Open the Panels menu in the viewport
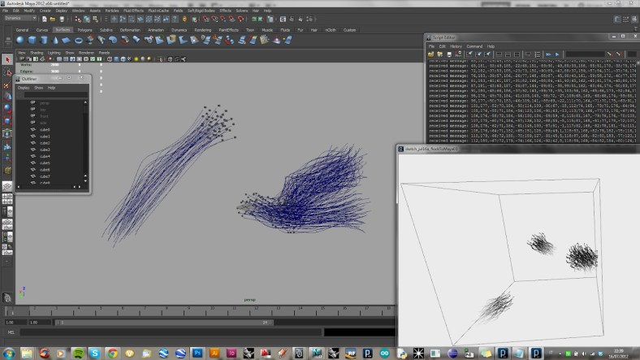640x360 pixels. pyautogui.click(x=105, y=52)
